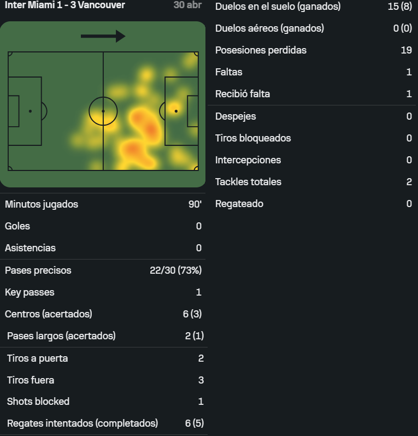Click Centros (acertados) stat
The width and height of the screenshot is (418, 436).
pos(49,314)
